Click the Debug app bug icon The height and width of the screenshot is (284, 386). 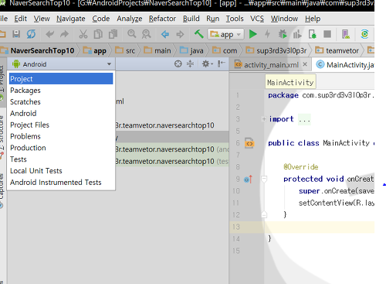click(283, 34)
